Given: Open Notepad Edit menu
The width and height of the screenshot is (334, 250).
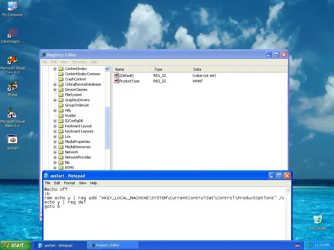Looking at the screenshot, I should coord(57,183).
